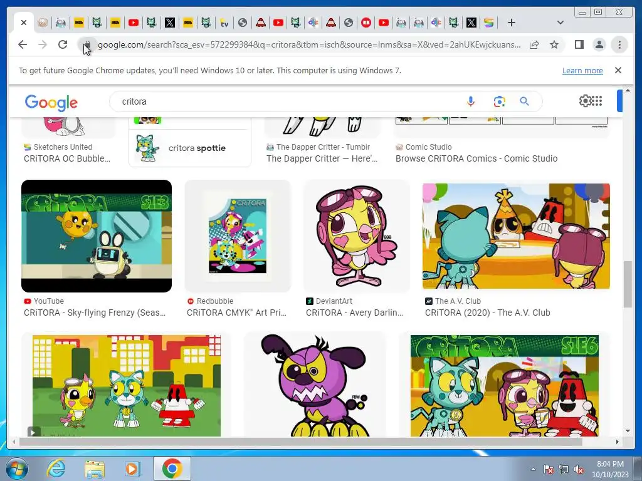Viewport: 642px width, 481px height.
Task: Open the network status tray icon
Action: [564, 469]
